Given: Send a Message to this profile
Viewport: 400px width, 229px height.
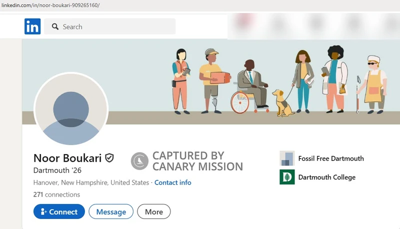Looking at the screenshot, I should pyautogui.click(x=111, y=212).
